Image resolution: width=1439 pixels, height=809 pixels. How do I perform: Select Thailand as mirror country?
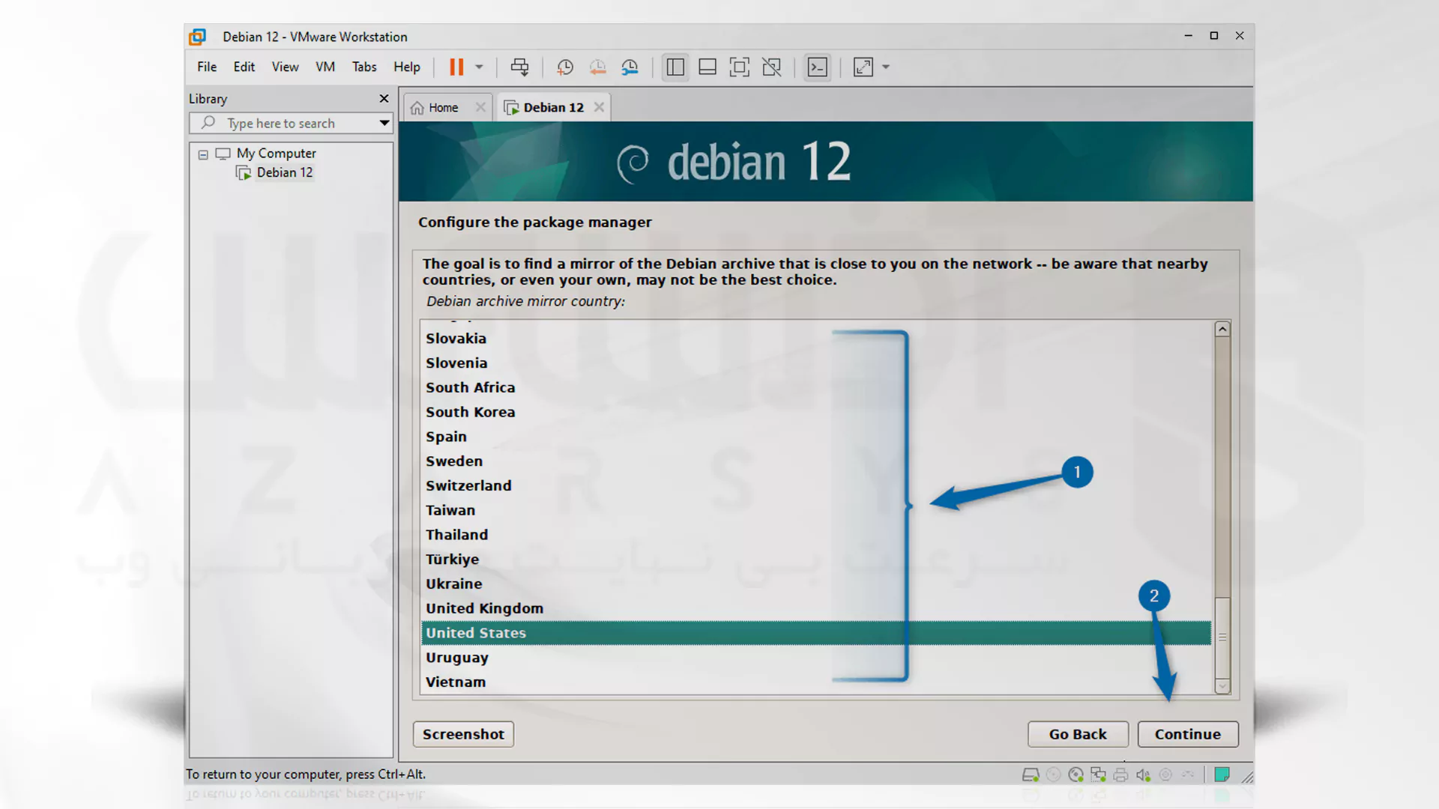(815, 535)
